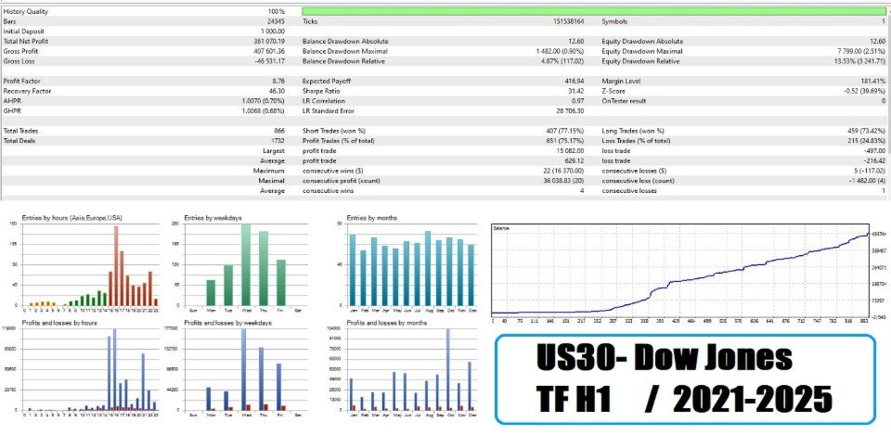Click the tallest red bar in Entries by hours
Screen dimensions: 891x435
pyautogui.click(x=116, y=266)
